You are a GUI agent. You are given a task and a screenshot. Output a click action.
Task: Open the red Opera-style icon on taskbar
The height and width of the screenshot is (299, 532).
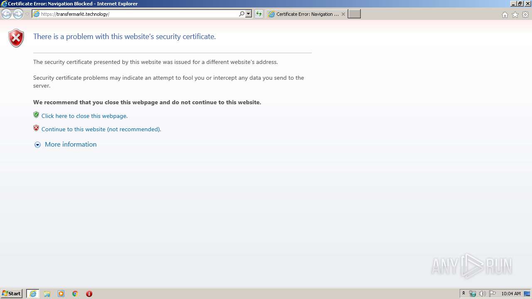click(x=89, y=294)
